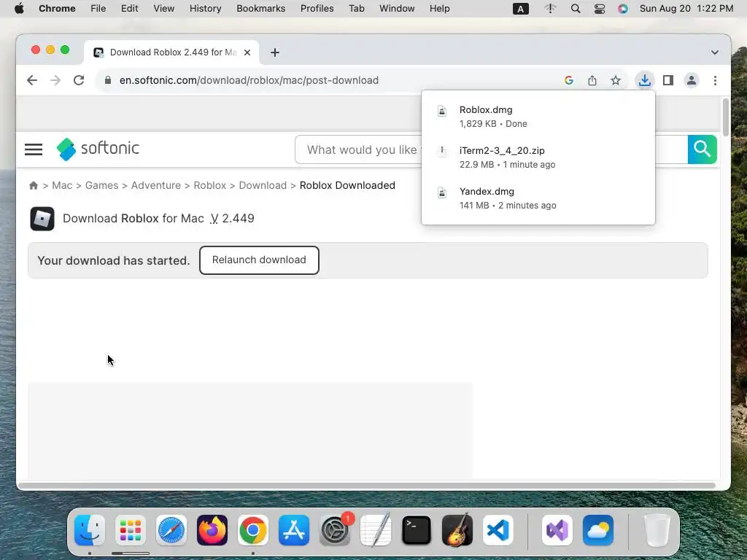
Task: Go back using the browser back arrow
Action: coord(32,80)
